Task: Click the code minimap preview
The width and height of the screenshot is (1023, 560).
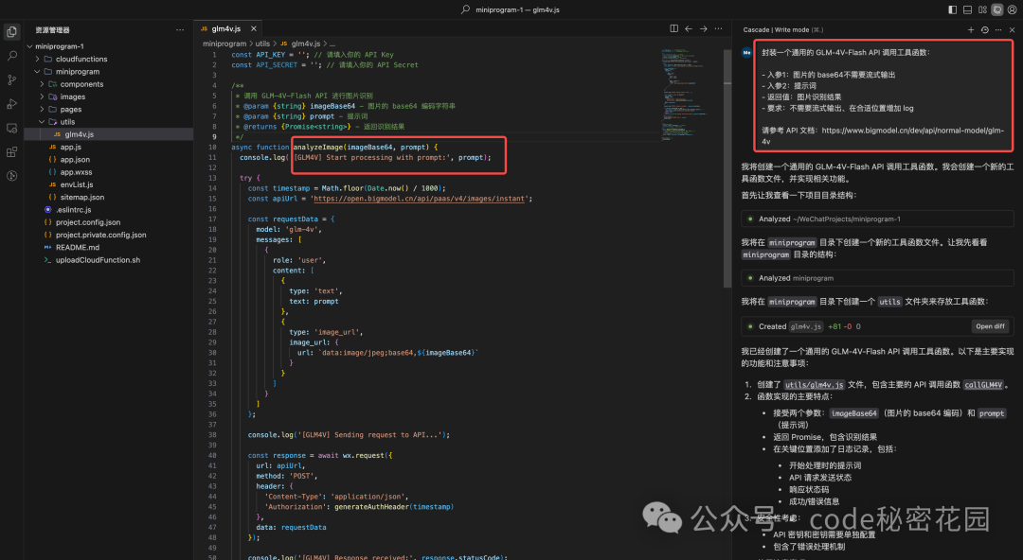Action: (x=685, y=95)
